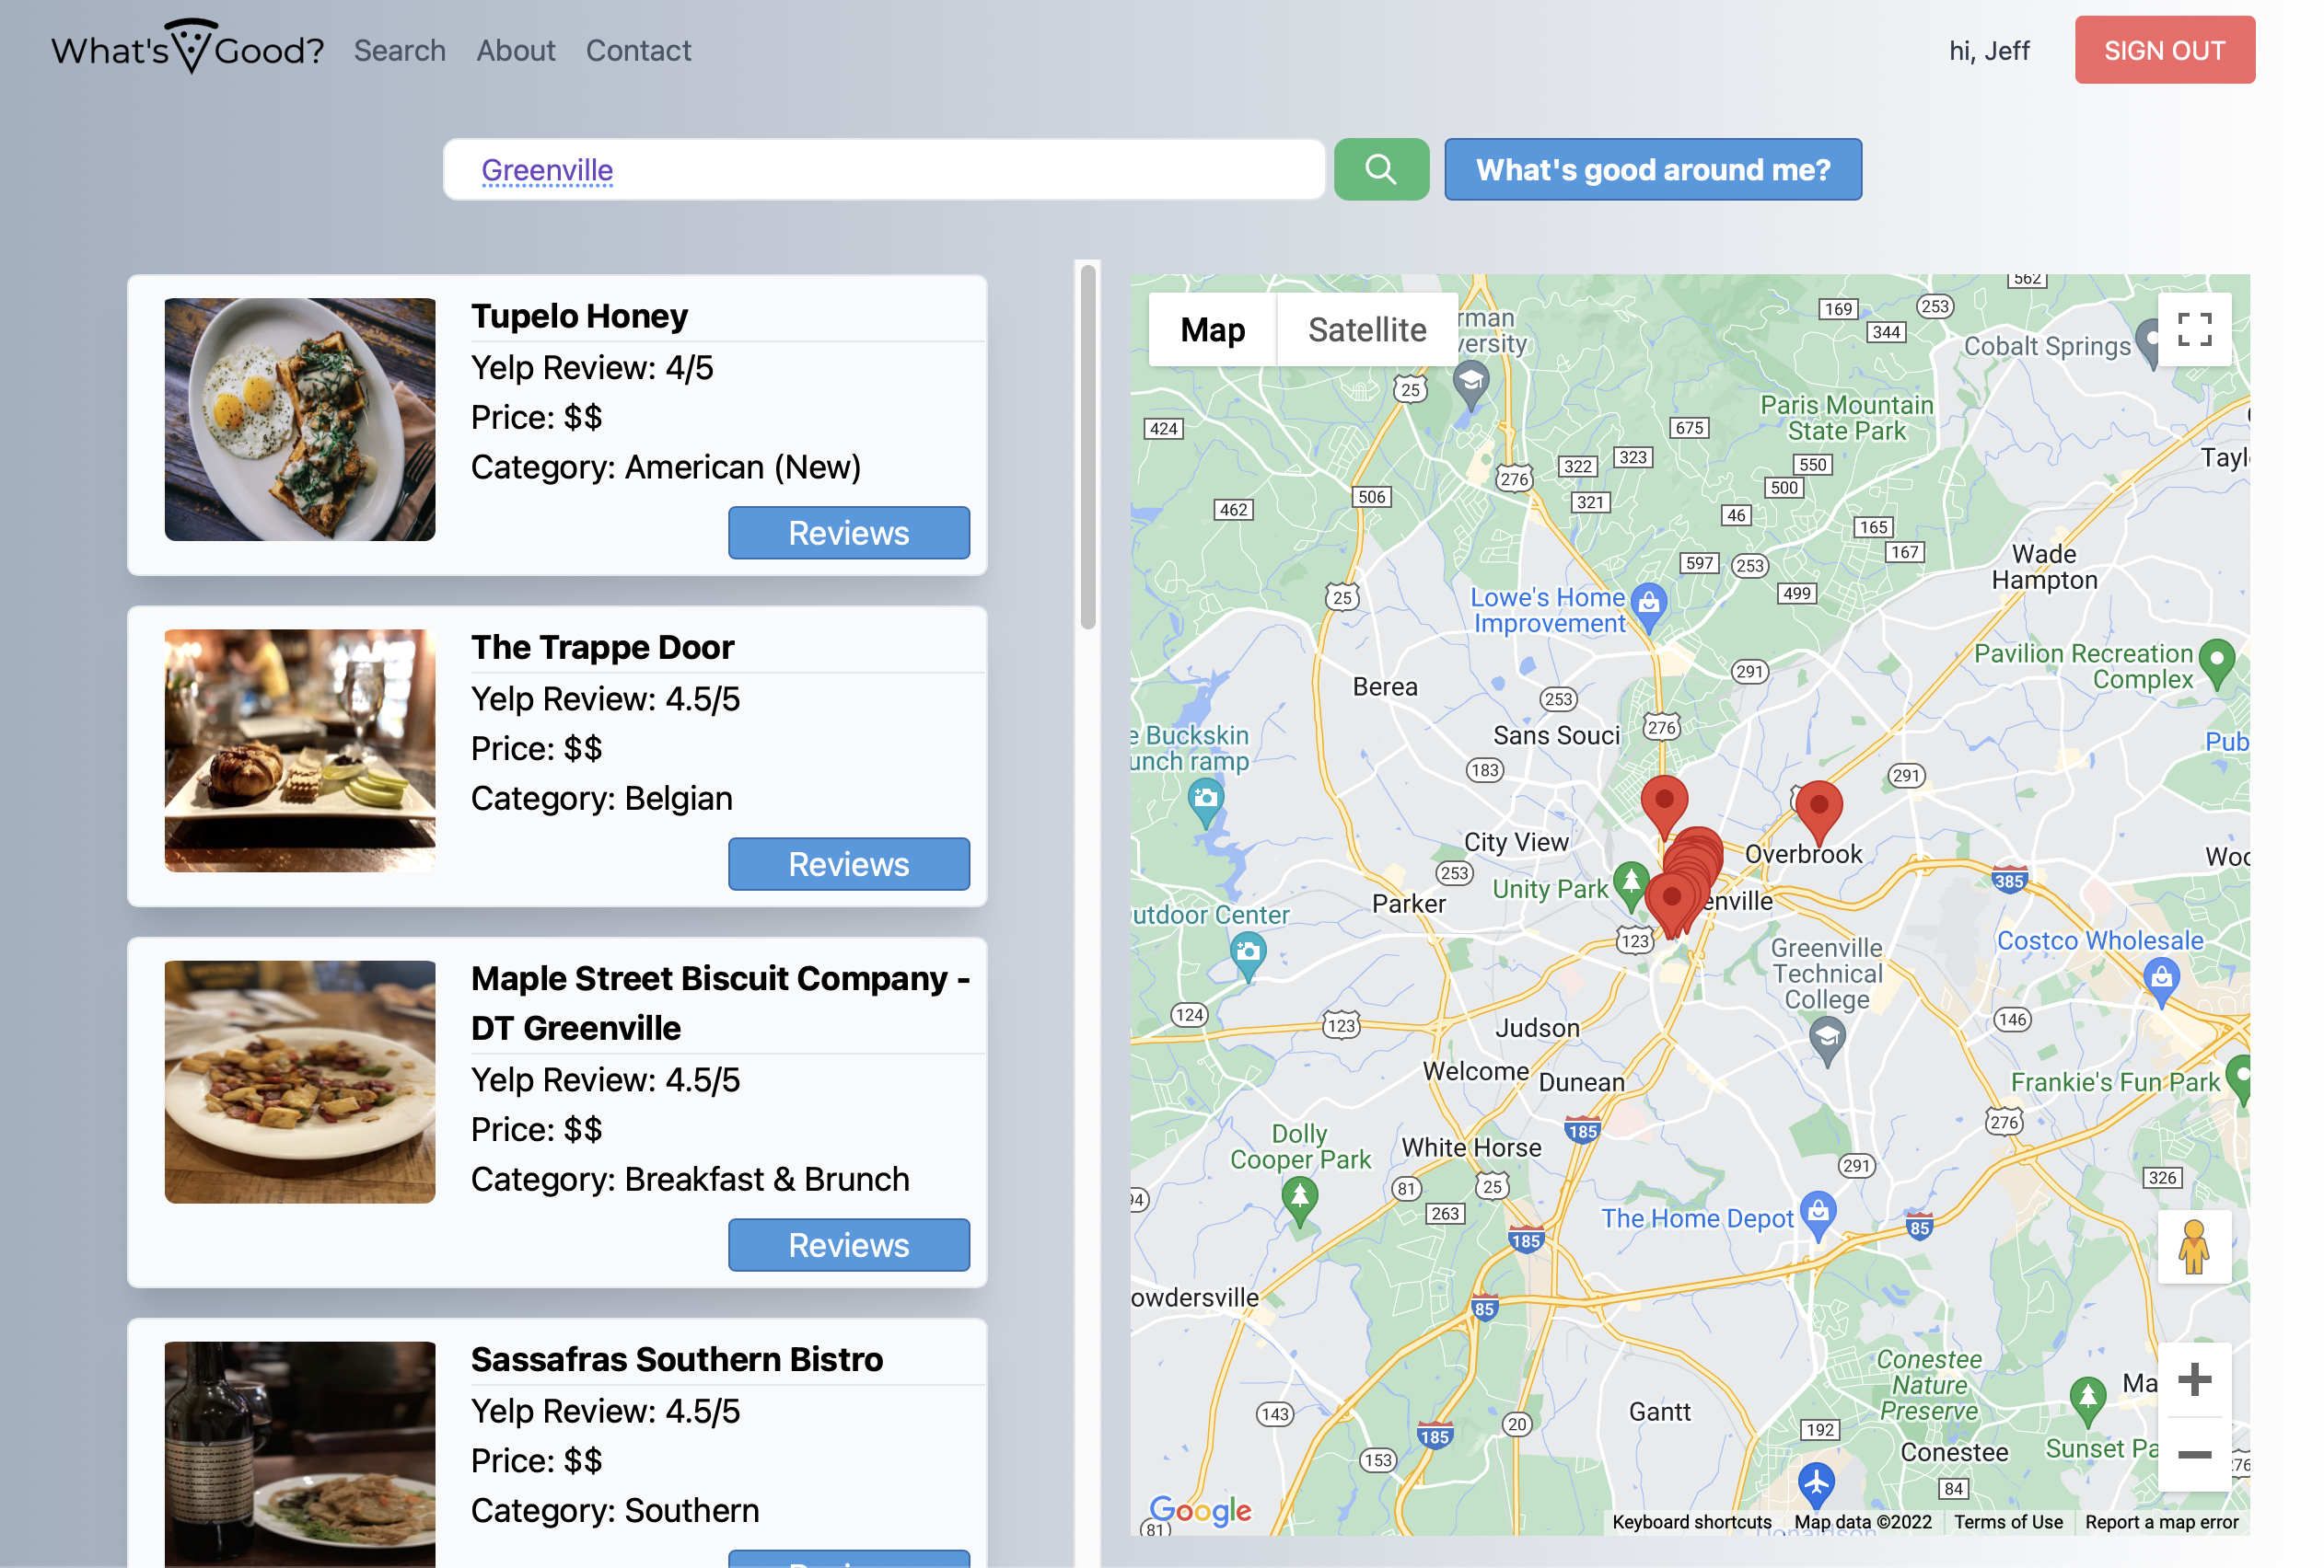
Task: Click the Wade Hampton map label
Action: pos(2043,567)
